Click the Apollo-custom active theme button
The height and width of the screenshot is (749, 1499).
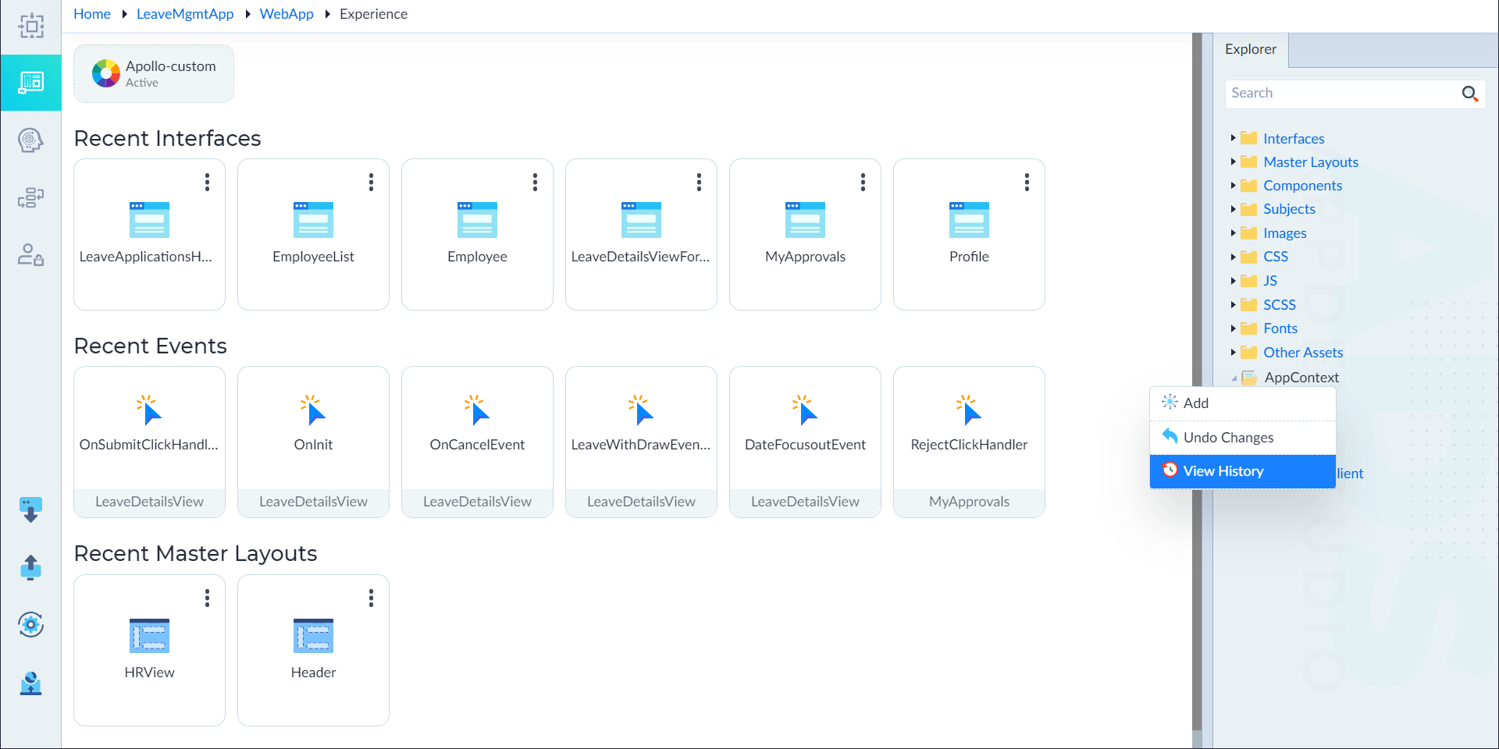pos(154,73)
